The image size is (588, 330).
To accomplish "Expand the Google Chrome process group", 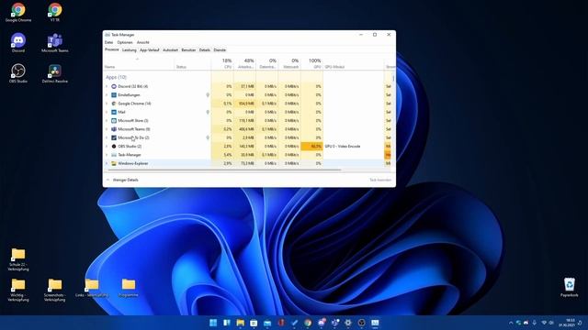I will tap(107, 104).
